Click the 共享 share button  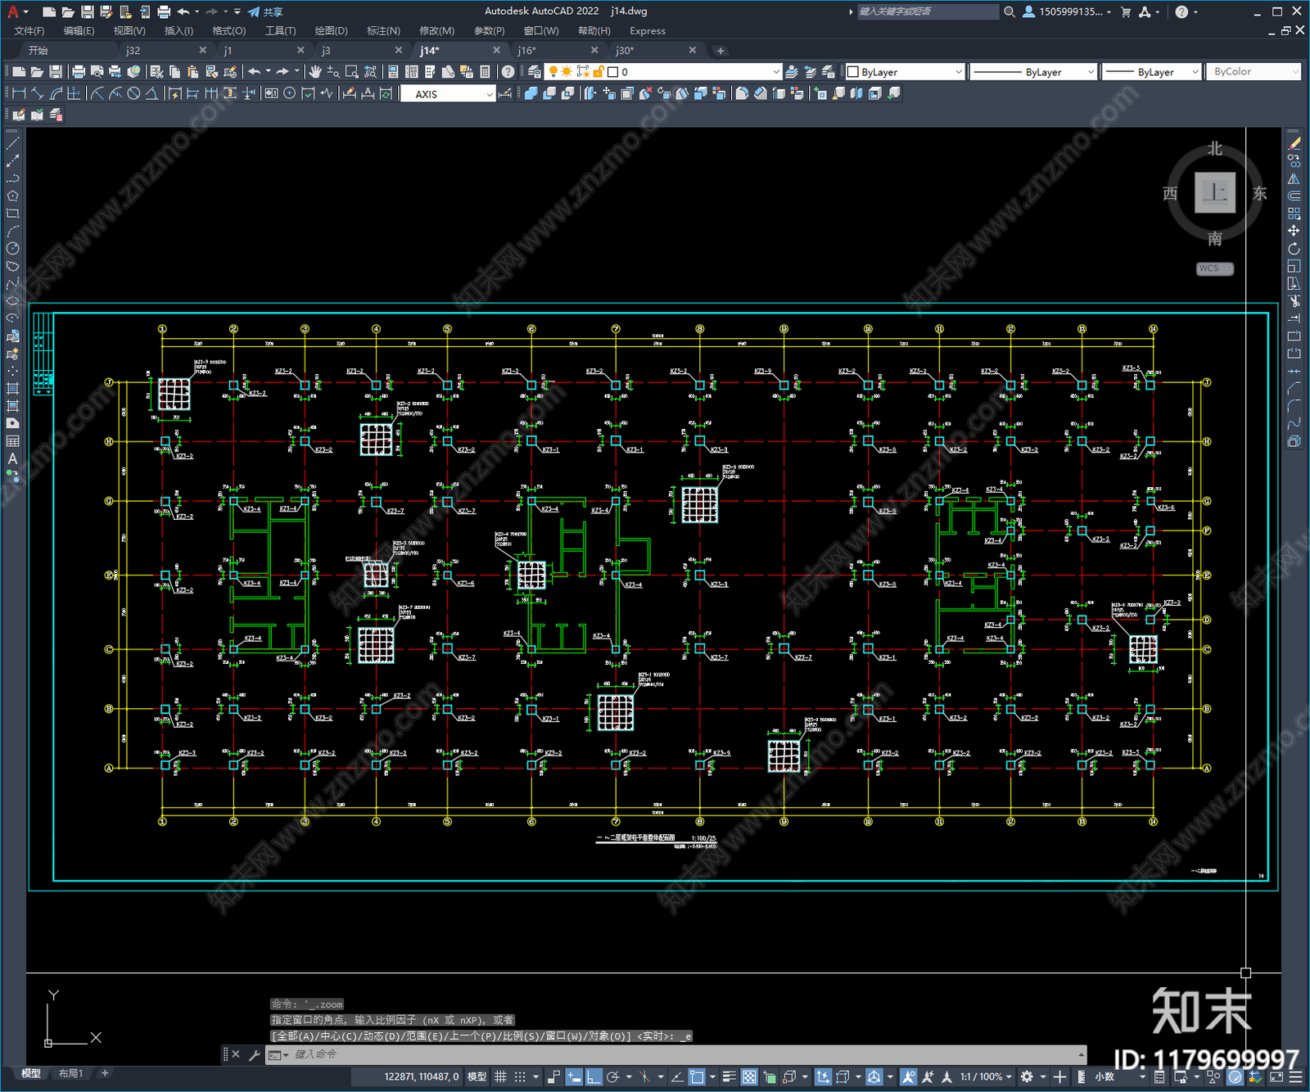click(265, 11)
